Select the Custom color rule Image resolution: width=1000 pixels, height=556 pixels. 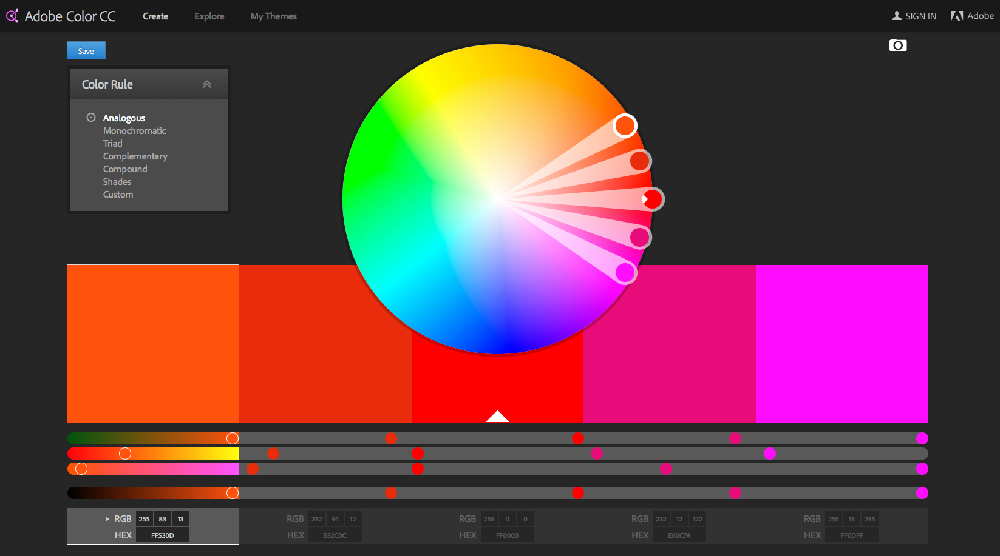[118, 194]
